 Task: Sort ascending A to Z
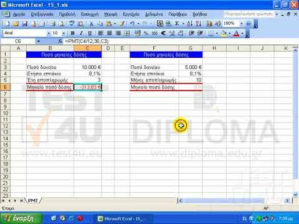(x=189, y=24)
